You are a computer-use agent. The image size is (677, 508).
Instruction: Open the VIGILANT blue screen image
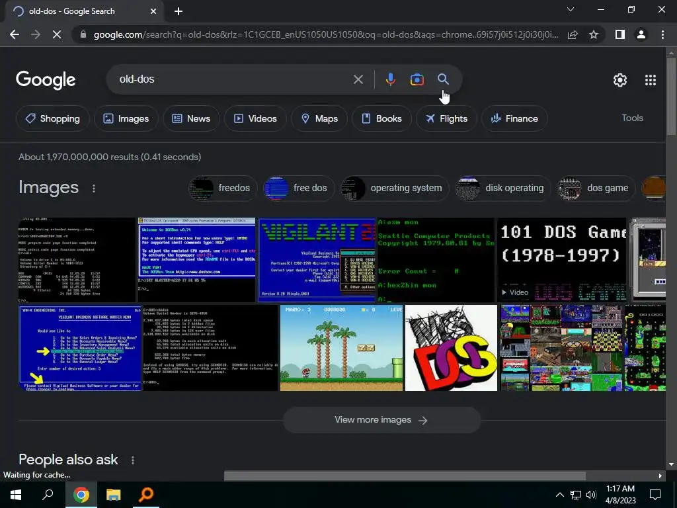click(317, 260)
